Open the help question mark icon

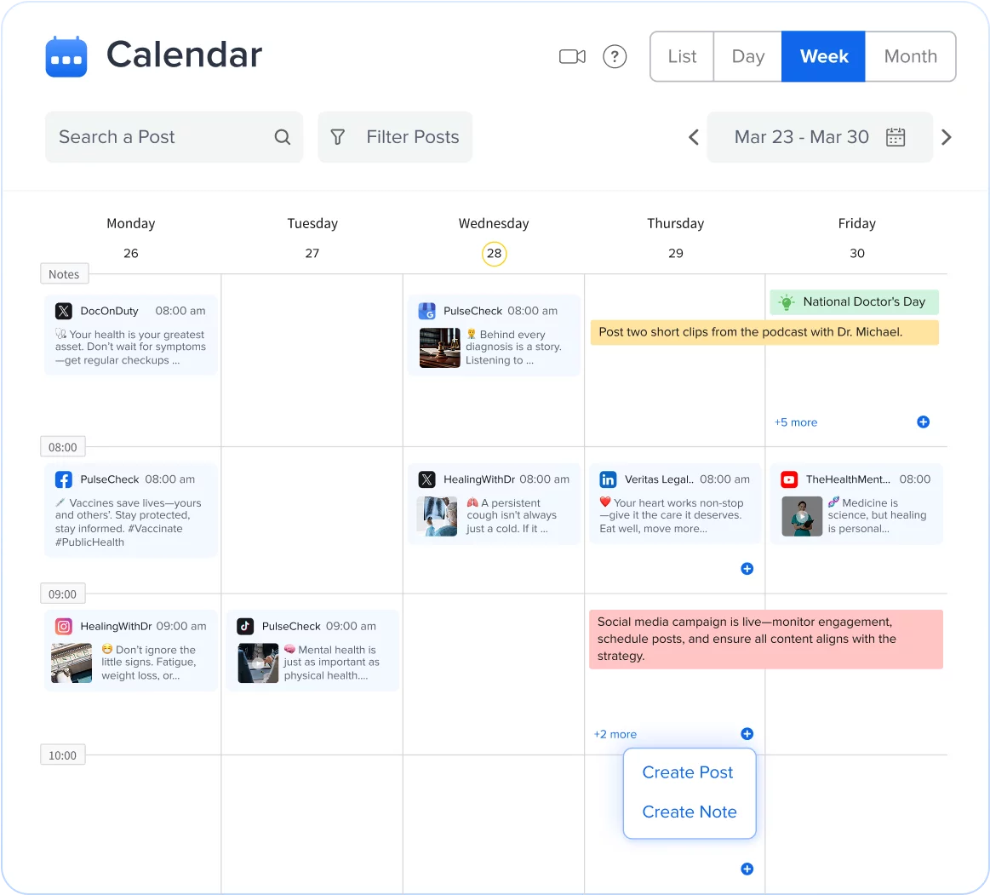point(615,56)
